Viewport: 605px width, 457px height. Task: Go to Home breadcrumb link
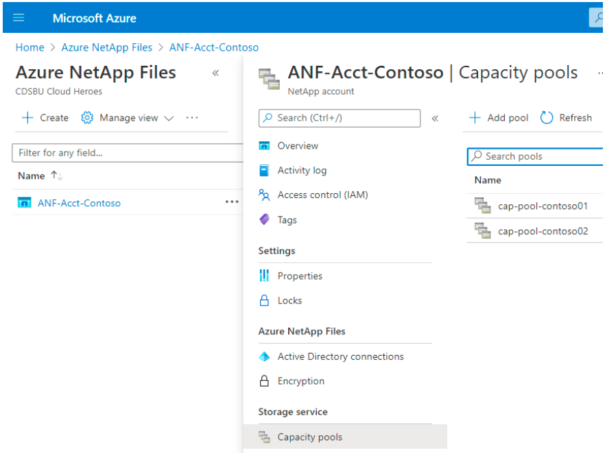29,47
